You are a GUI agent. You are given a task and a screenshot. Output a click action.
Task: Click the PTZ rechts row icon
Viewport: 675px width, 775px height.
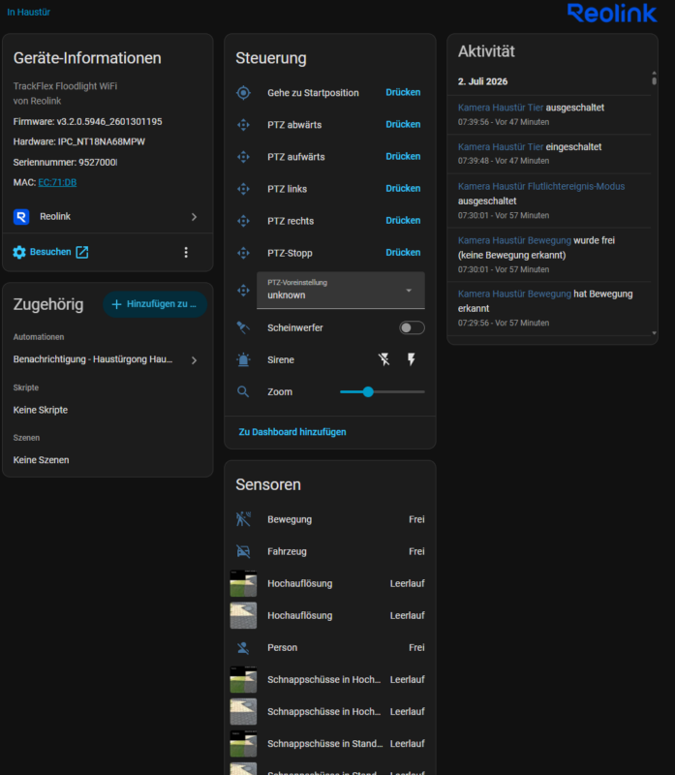[243, 221]
